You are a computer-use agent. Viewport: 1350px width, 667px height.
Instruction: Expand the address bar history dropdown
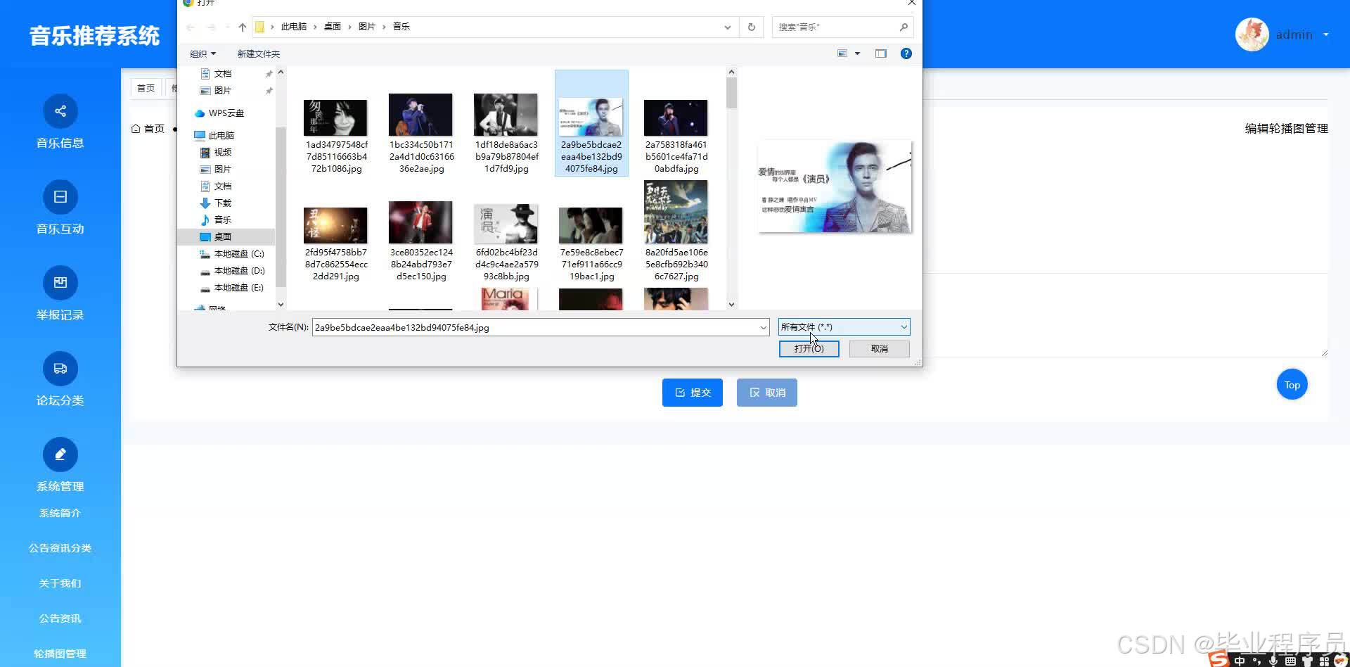pyautogui.click(x=727, y=27)
